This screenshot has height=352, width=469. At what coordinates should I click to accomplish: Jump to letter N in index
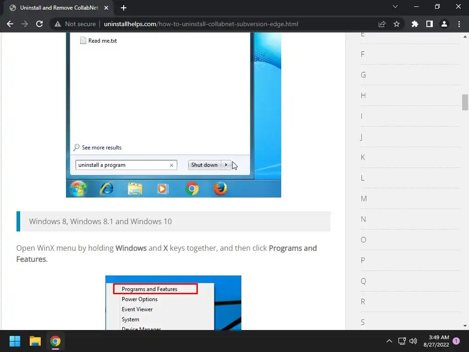click(x=363, y=220)
